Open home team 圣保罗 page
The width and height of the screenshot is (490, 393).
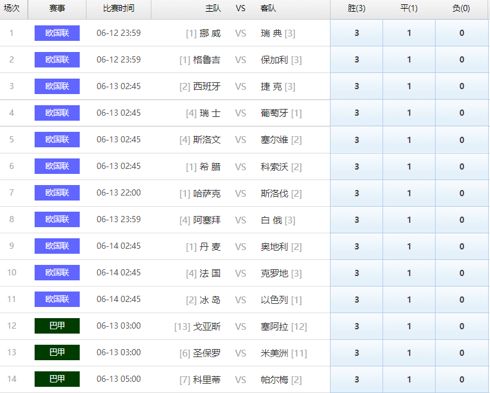[207, 353]
